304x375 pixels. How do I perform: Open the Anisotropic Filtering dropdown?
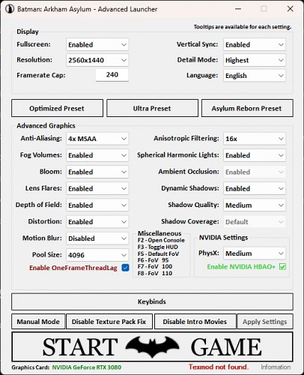pos(255,139)
